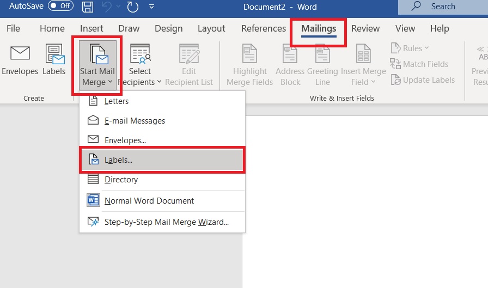Choose Directory from the merge menu
The width and height of the screenshot is (488, 288).
pos(162,180)
